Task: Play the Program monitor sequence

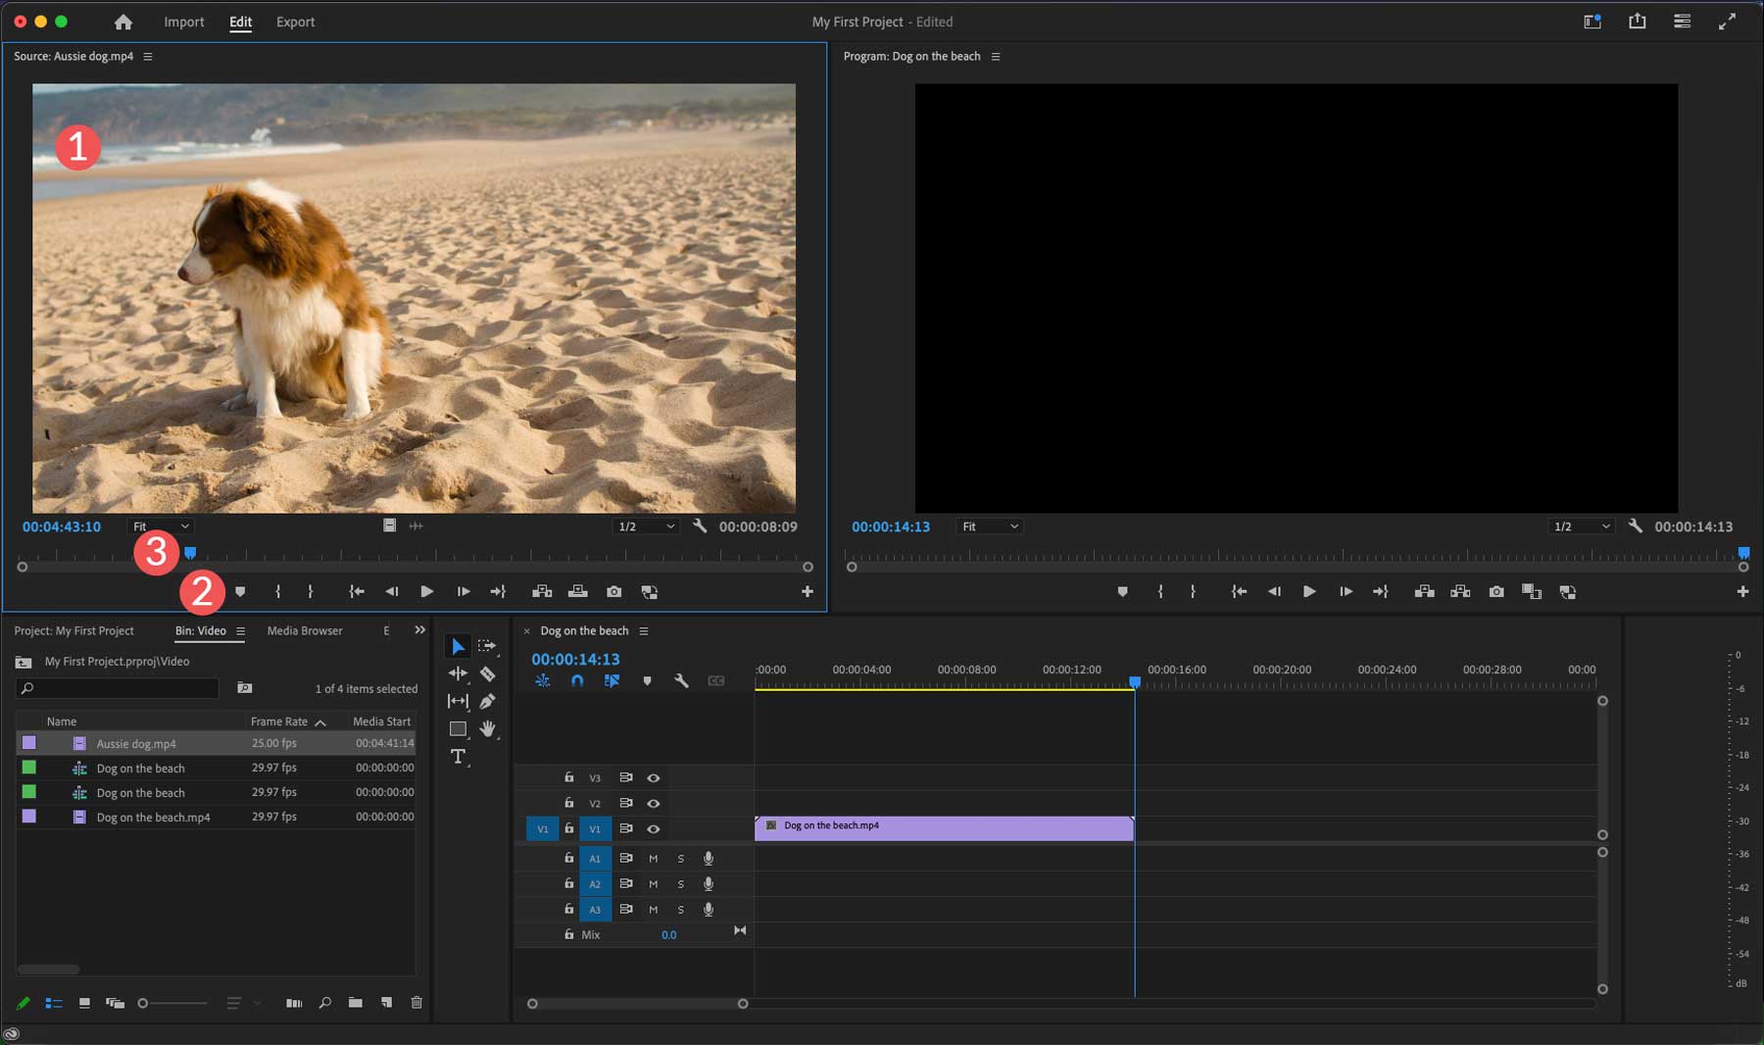Action: (1308, 592)
